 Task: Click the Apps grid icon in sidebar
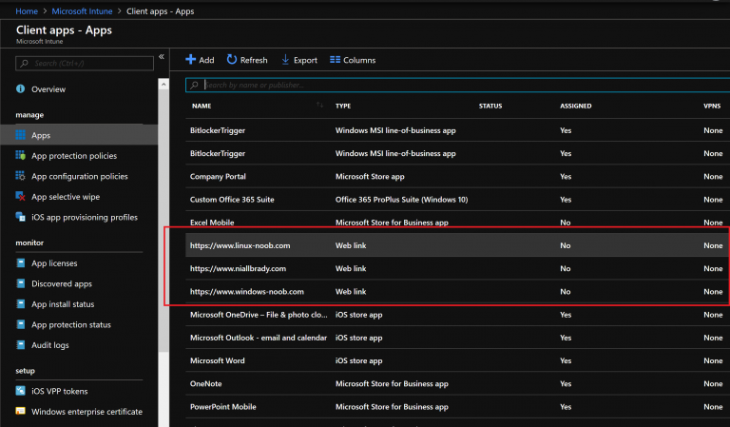[20, 135]
